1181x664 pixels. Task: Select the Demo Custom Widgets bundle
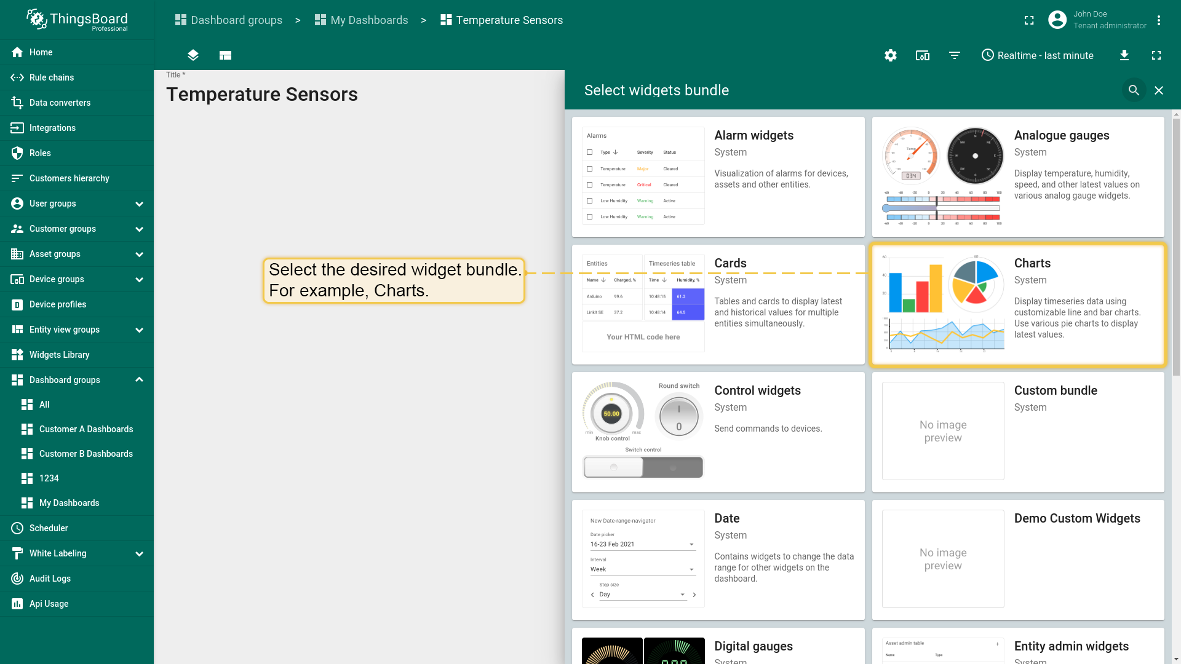[1018, 560]
